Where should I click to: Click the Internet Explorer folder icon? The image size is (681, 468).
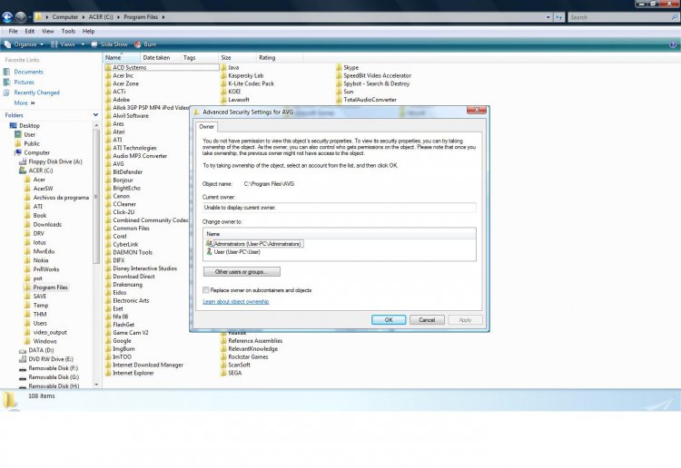[108, 373]
